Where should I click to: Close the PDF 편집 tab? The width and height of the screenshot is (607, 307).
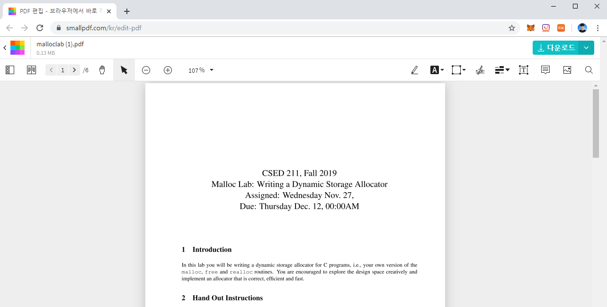point(108,11)
